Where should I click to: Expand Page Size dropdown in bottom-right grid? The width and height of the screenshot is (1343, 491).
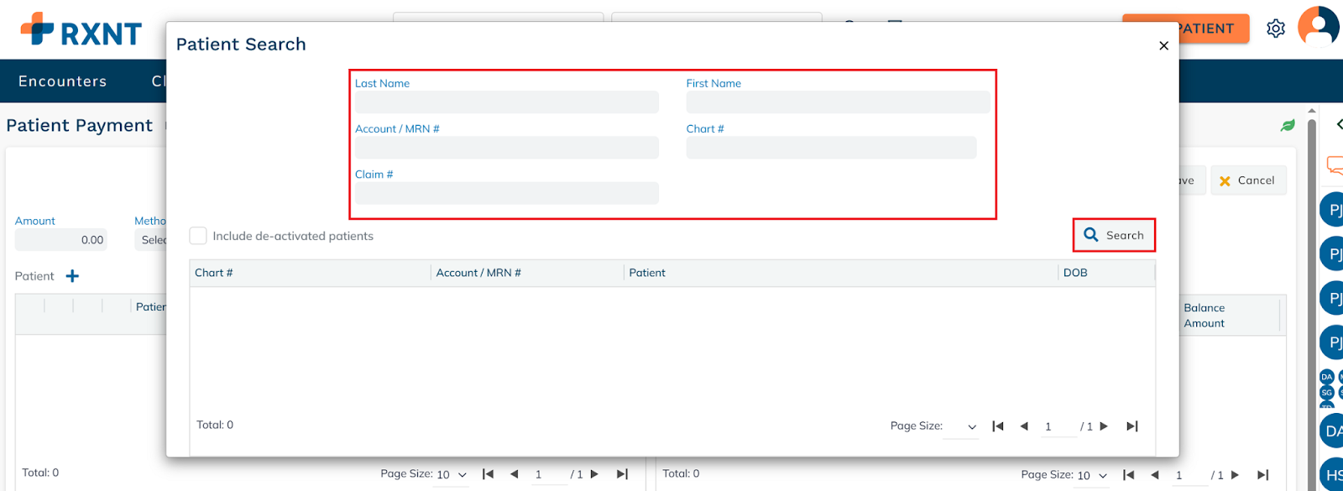pyautogui.click(x=1092, y=475)
